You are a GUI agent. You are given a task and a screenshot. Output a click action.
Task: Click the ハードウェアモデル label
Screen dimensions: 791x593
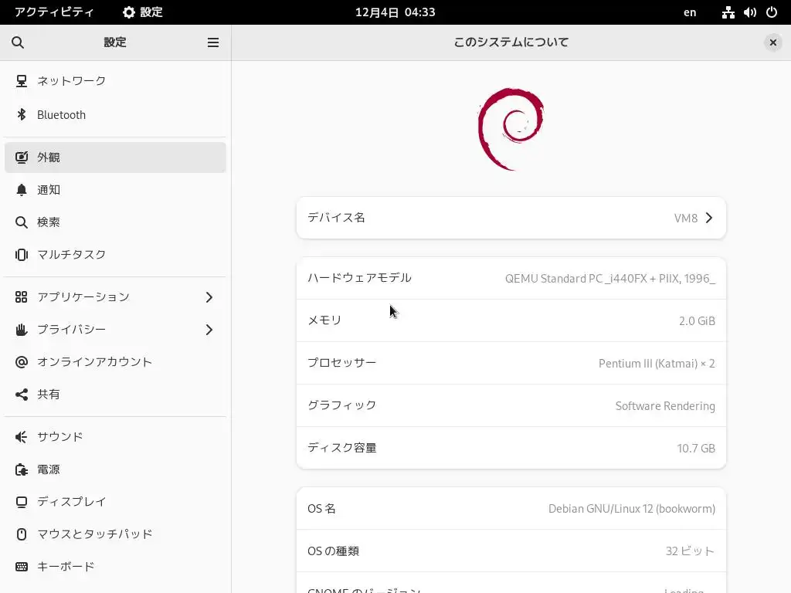359,278
